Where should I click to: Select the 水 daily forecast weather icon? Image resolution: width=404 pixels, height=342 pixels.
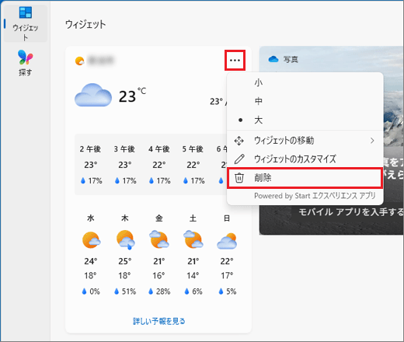(x=91, y=240)
